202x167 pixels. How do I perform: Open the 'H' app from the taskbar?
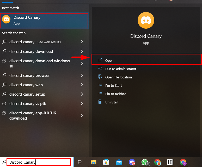coord(170,162)
